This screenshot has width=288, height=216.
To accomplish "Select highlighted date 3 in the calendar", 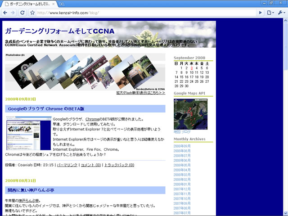I will [191, 68].
